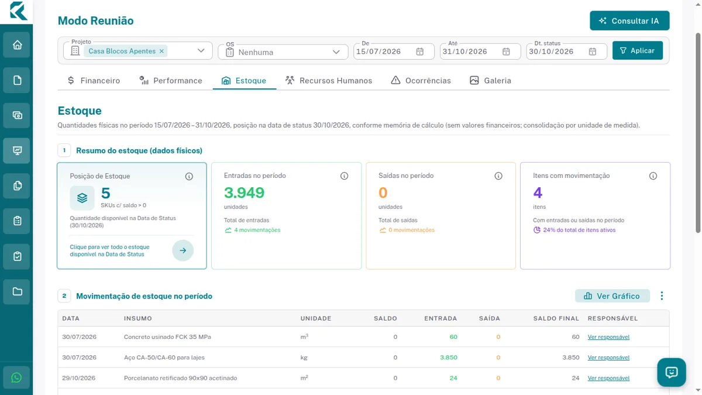Click the Consultar IA button
Screen dimensions: 702x395
pos(629,20)
